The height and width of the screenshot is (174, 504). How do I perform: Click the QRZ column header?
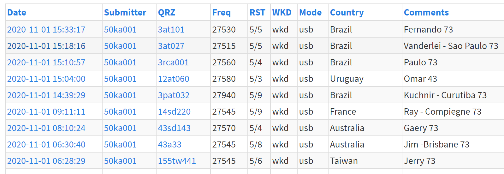(x=166, y=13)
